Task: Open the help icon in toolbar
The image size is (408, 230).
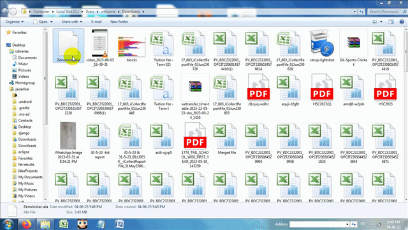Action: pyautogui.click(x=402, y=22)
